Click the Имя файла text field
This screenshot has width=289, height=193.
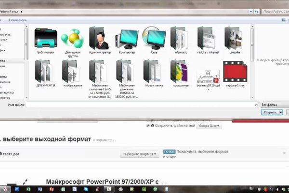click(x=141, y=104)
